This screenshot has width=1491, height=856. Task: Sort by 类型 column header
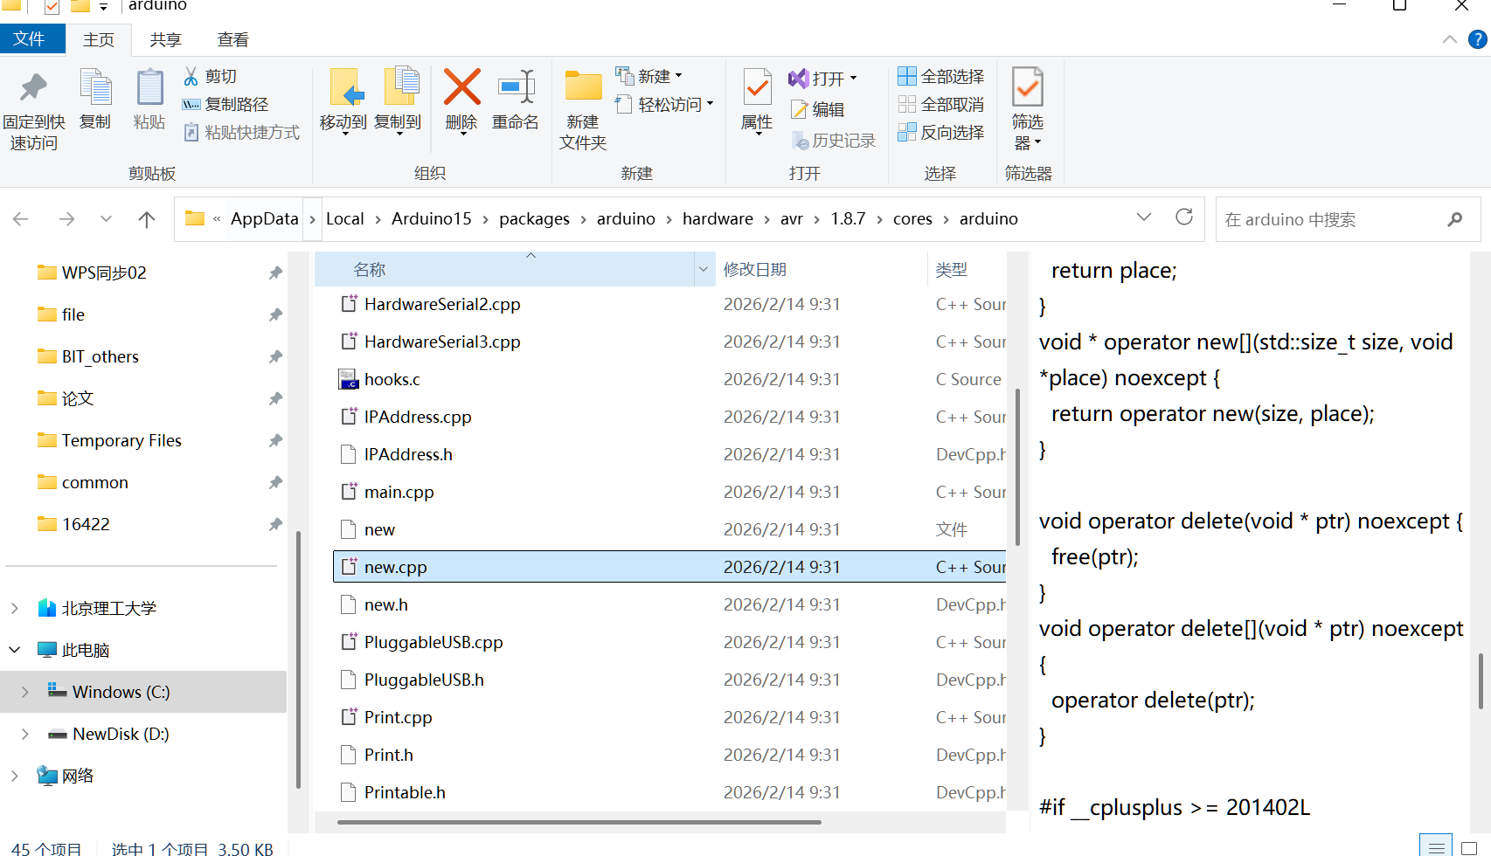(x=967, y=270)
